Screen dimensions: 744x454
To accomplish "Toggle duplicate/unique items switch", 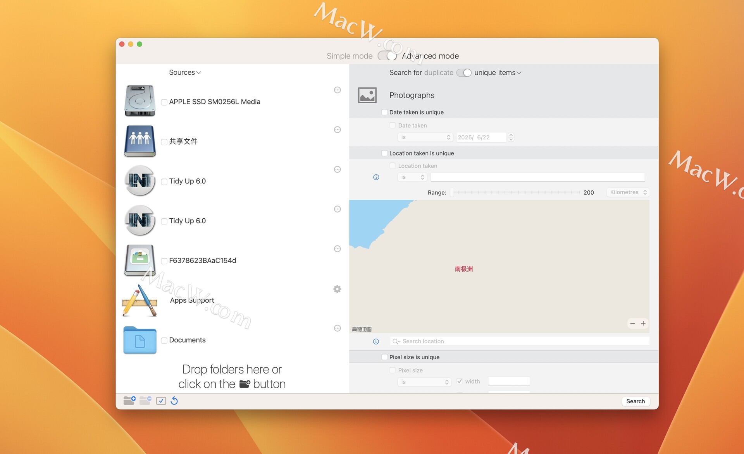I will (464, 73).
